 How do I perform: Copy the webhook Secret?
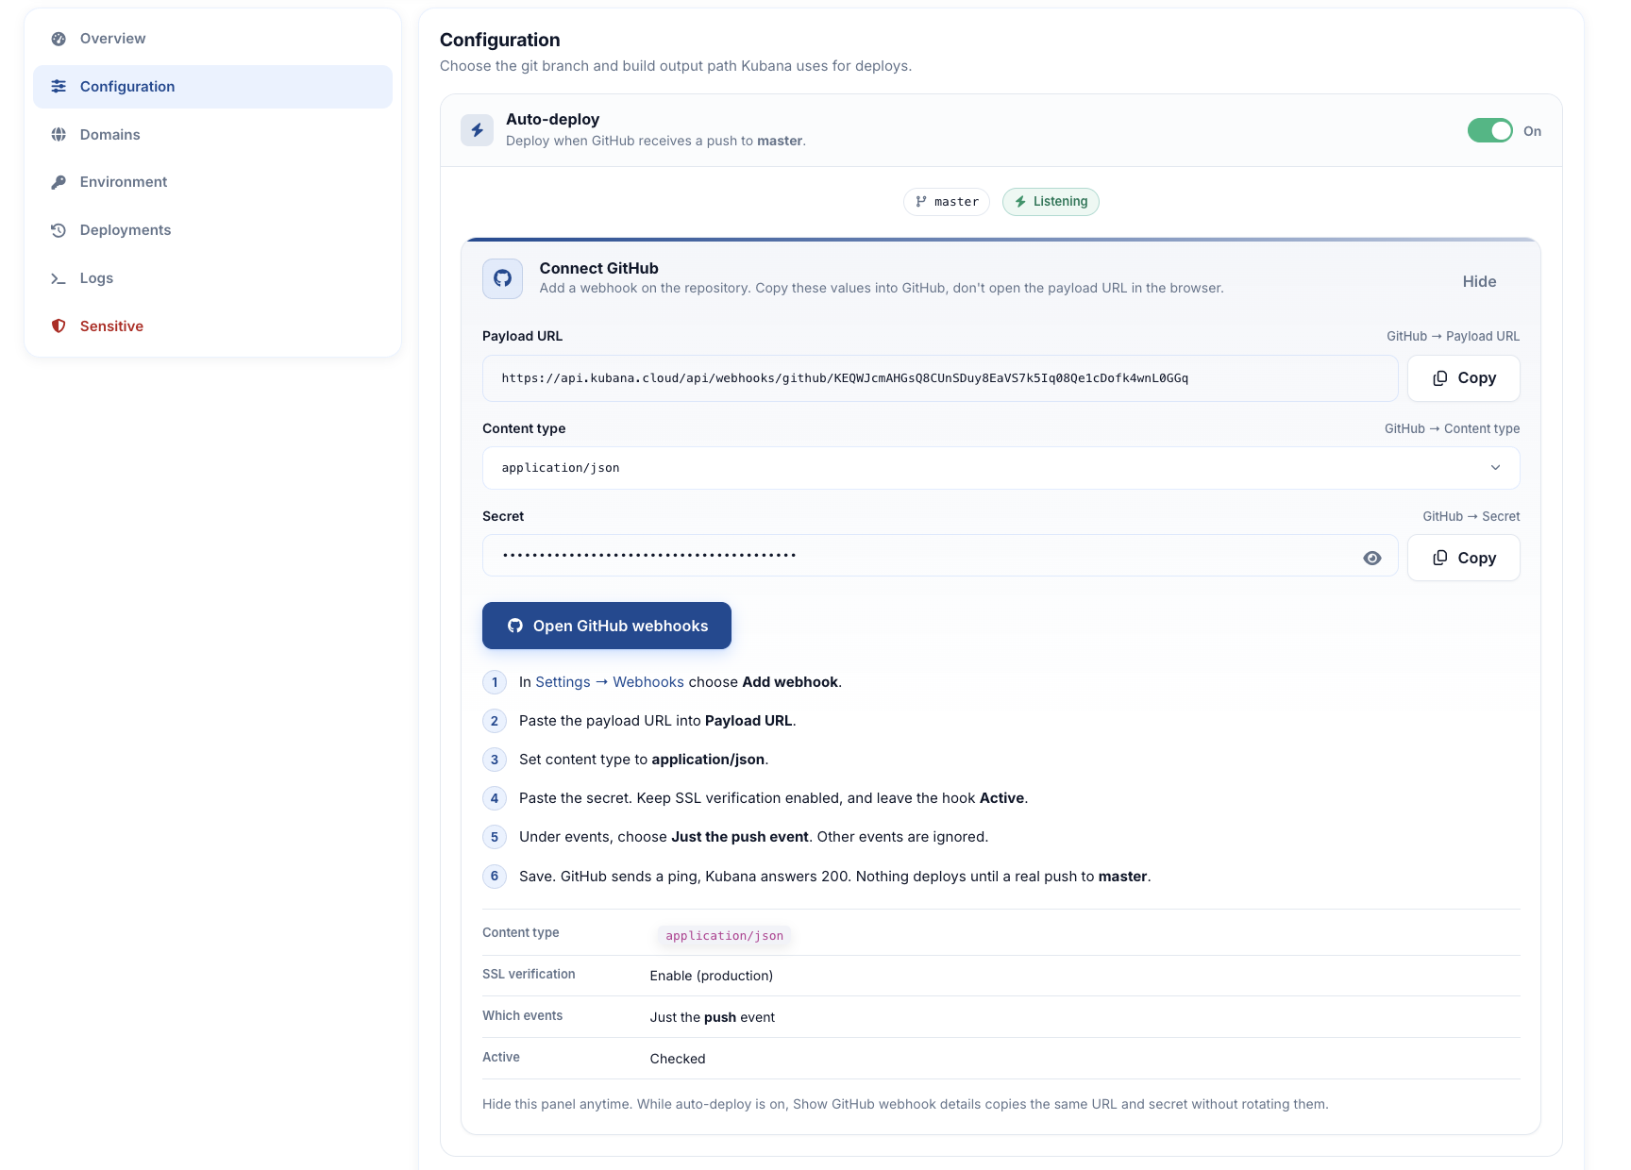(x=1463, y=558)
